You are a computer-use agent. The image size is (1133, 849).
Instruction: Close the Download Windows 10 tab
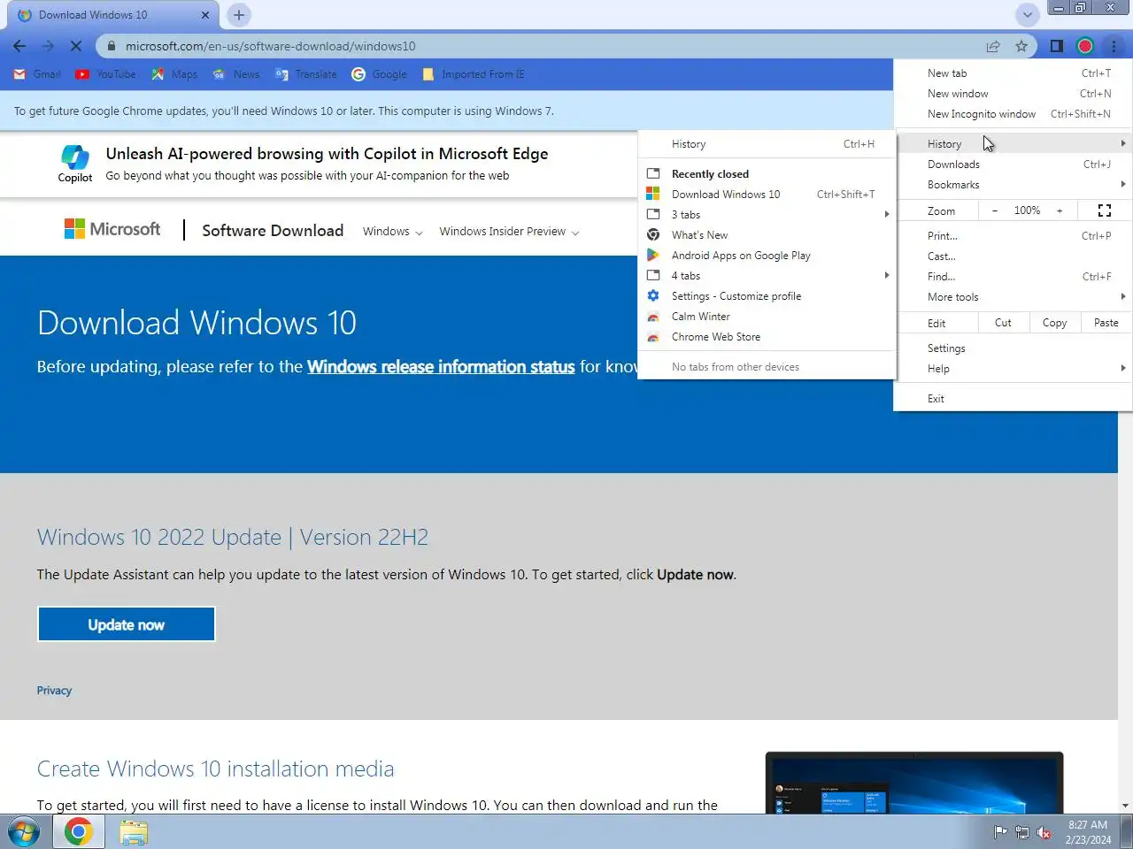point(205,15)
